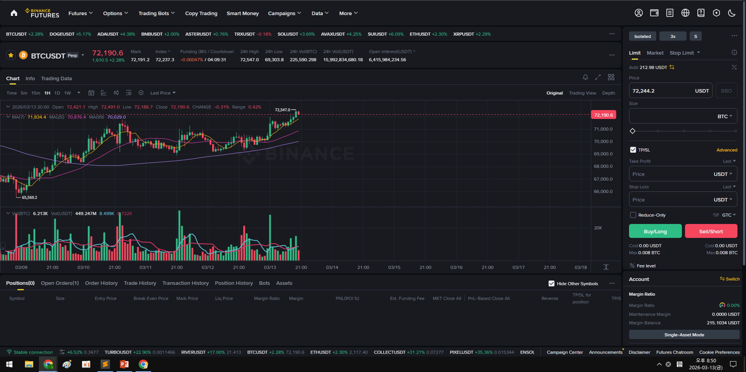Click in the Stop Loss price input
The width and height of the screenshot is (746, 372).
(683, 199)
